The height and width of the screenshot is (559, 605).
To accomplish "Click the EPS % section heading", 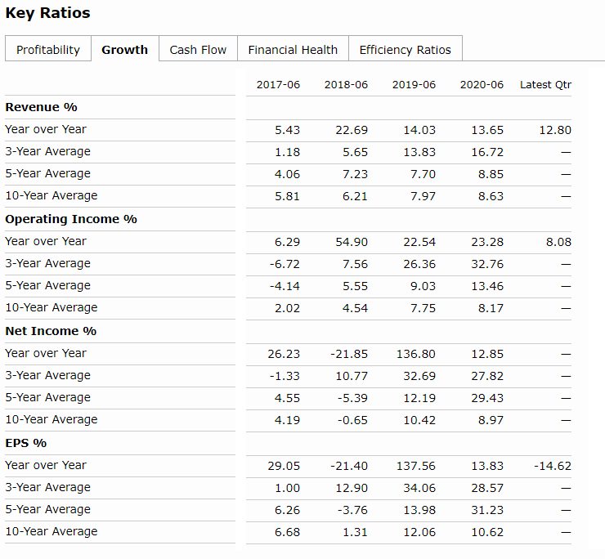I will (x=26, y=443).
